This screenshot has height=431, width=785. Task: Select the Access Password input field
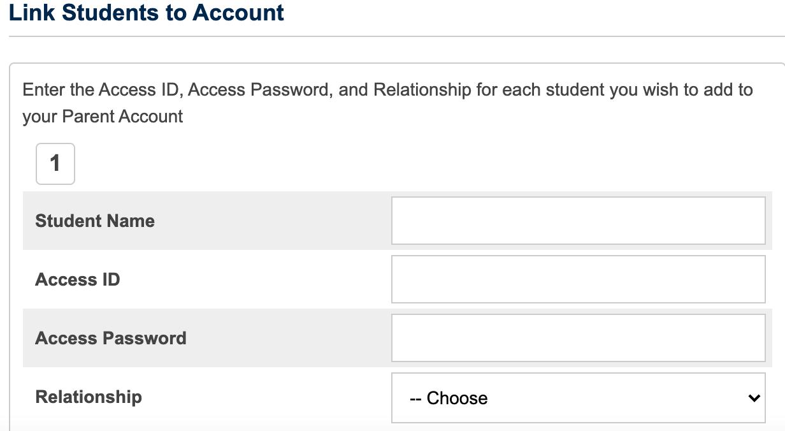(578, 338)
